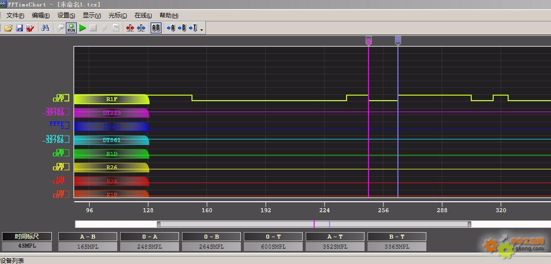
Task: Click axis label 256 on time axis
Action: tap(383, 210)
